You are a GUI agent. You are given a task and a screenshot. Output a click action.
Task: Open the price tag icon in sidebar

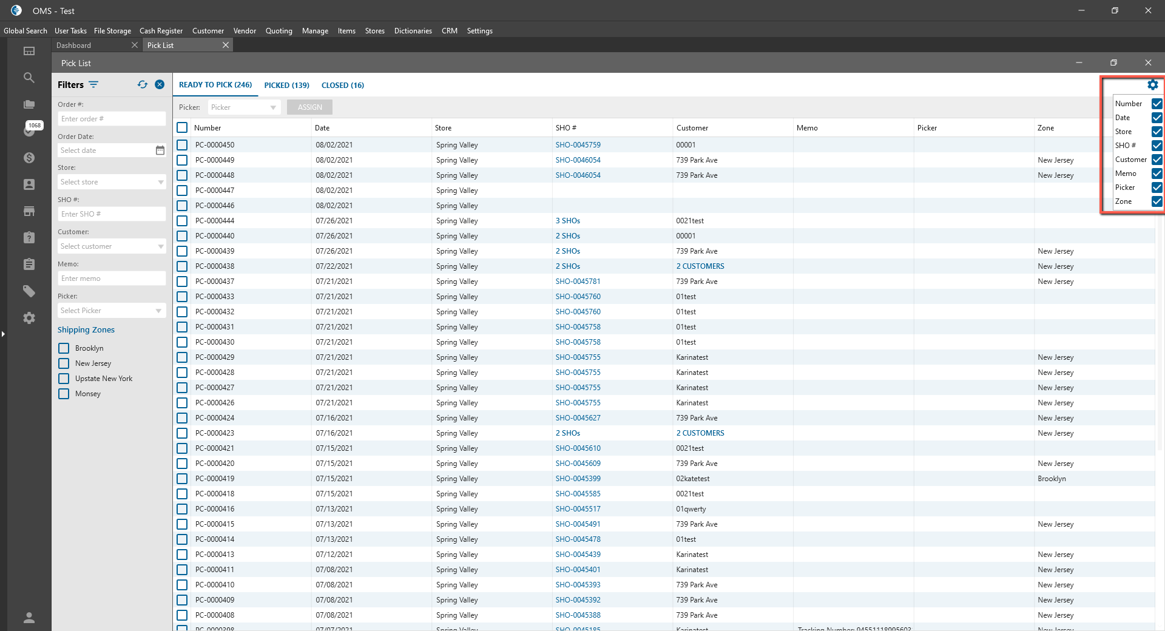pos(29,291)
